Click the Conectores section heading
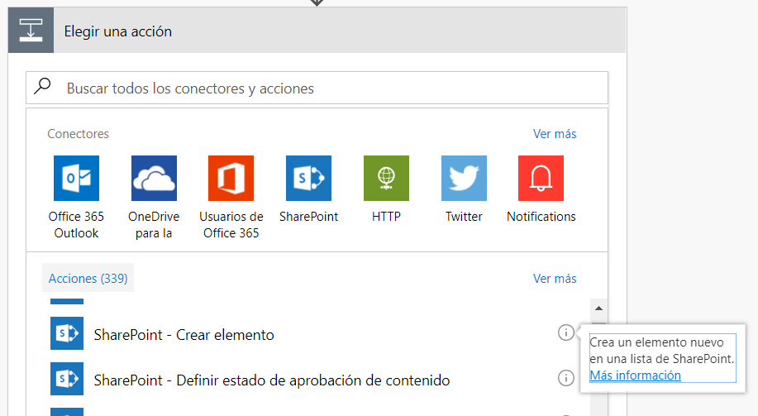Image resolution: width=758 pixels, height=416 pixels. (x=79, y=134)
